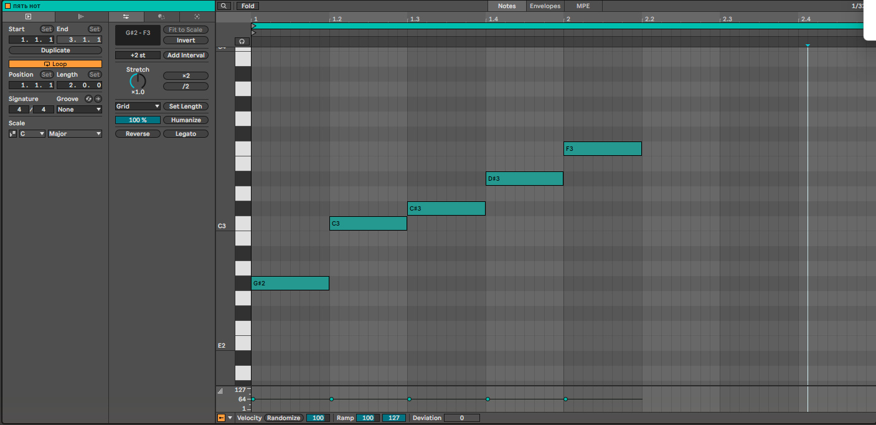The image size is (876, 425).
Task: Toggle the orange Loop switch
Action: [55, 64]
